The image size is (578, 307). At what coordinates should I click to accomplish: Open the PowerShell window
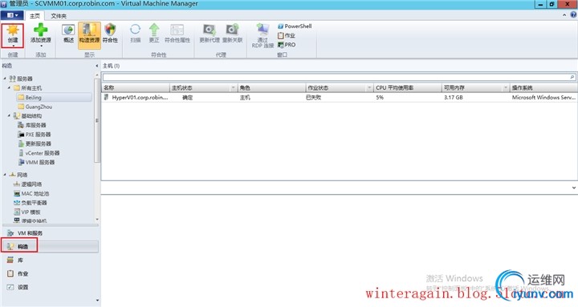pyautogui.click(x=295, y=26)
